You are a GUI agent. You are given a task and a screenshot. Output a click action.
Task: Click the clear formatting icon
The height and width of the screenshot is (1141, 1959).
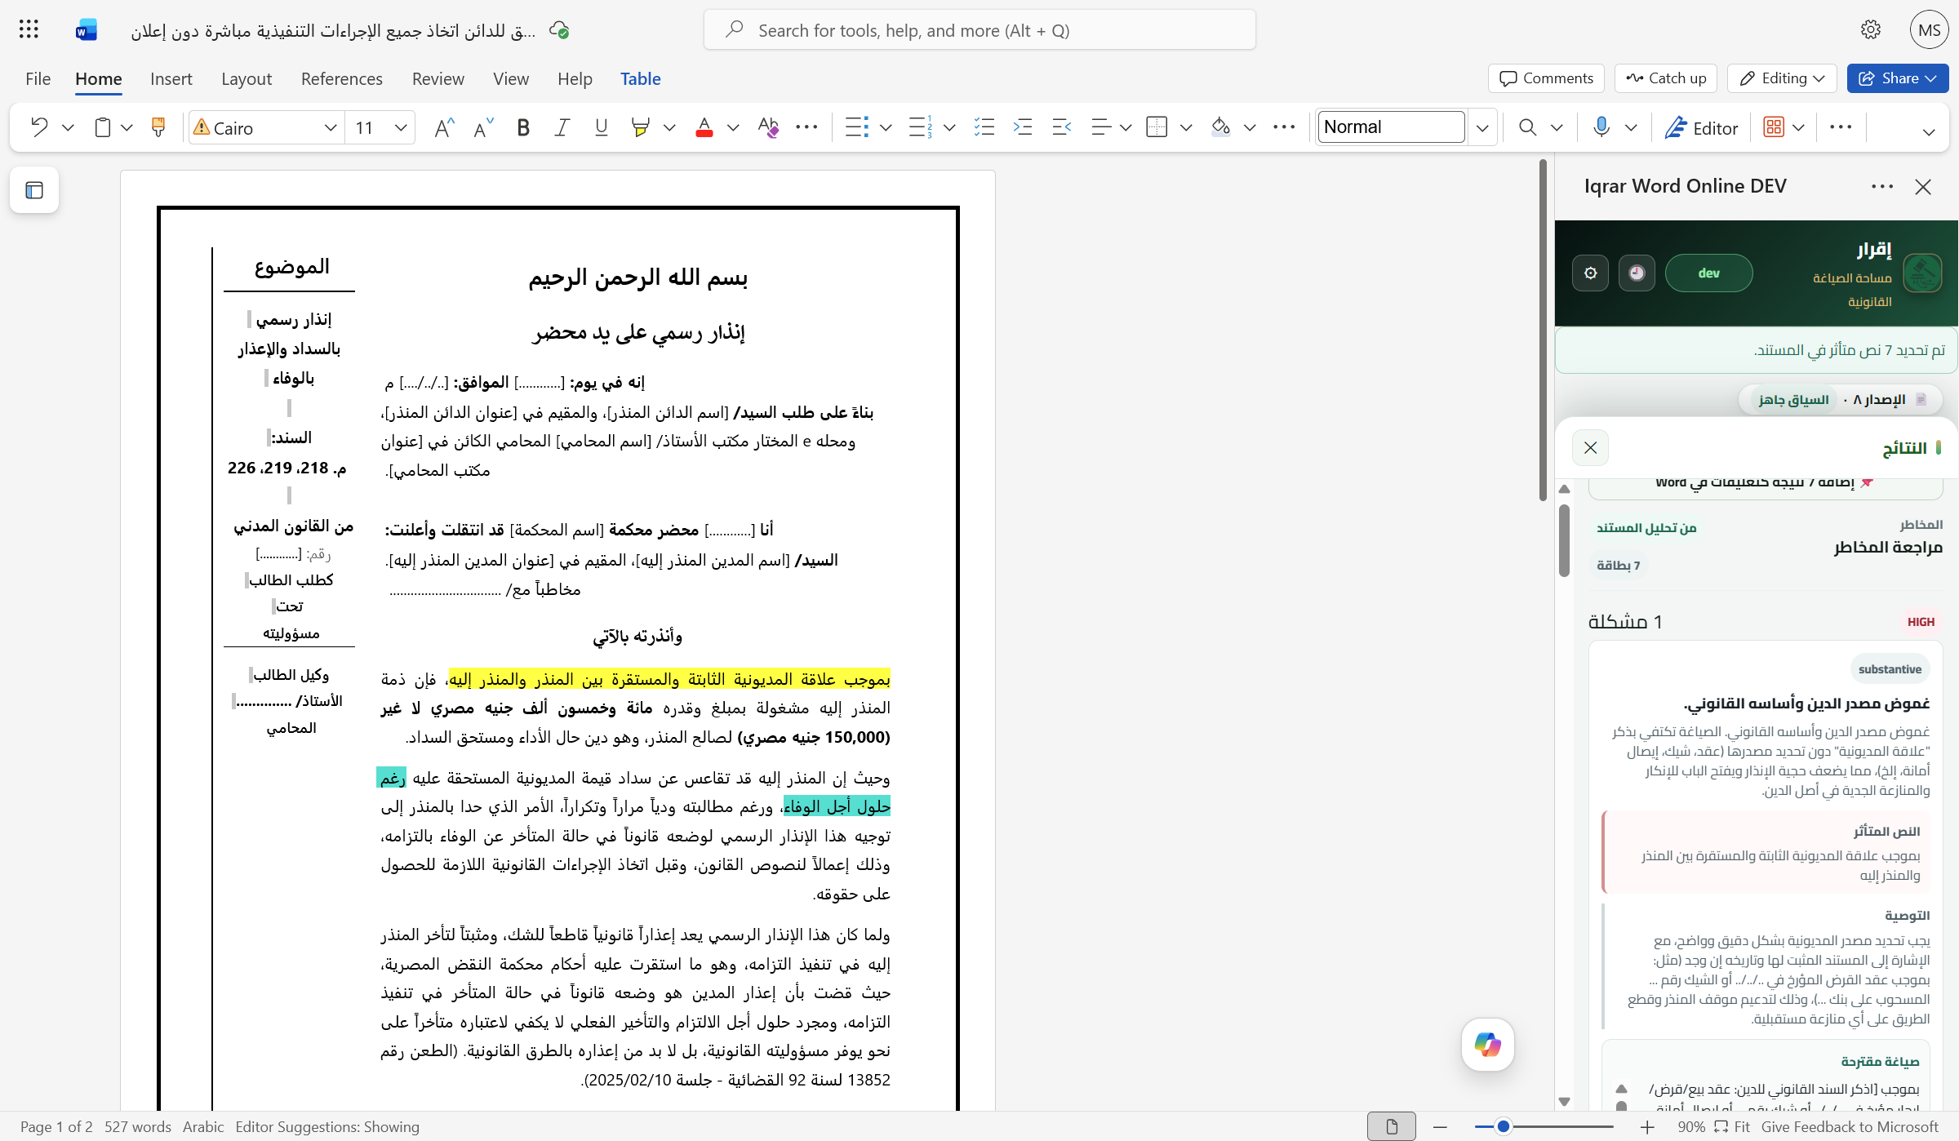768,127
